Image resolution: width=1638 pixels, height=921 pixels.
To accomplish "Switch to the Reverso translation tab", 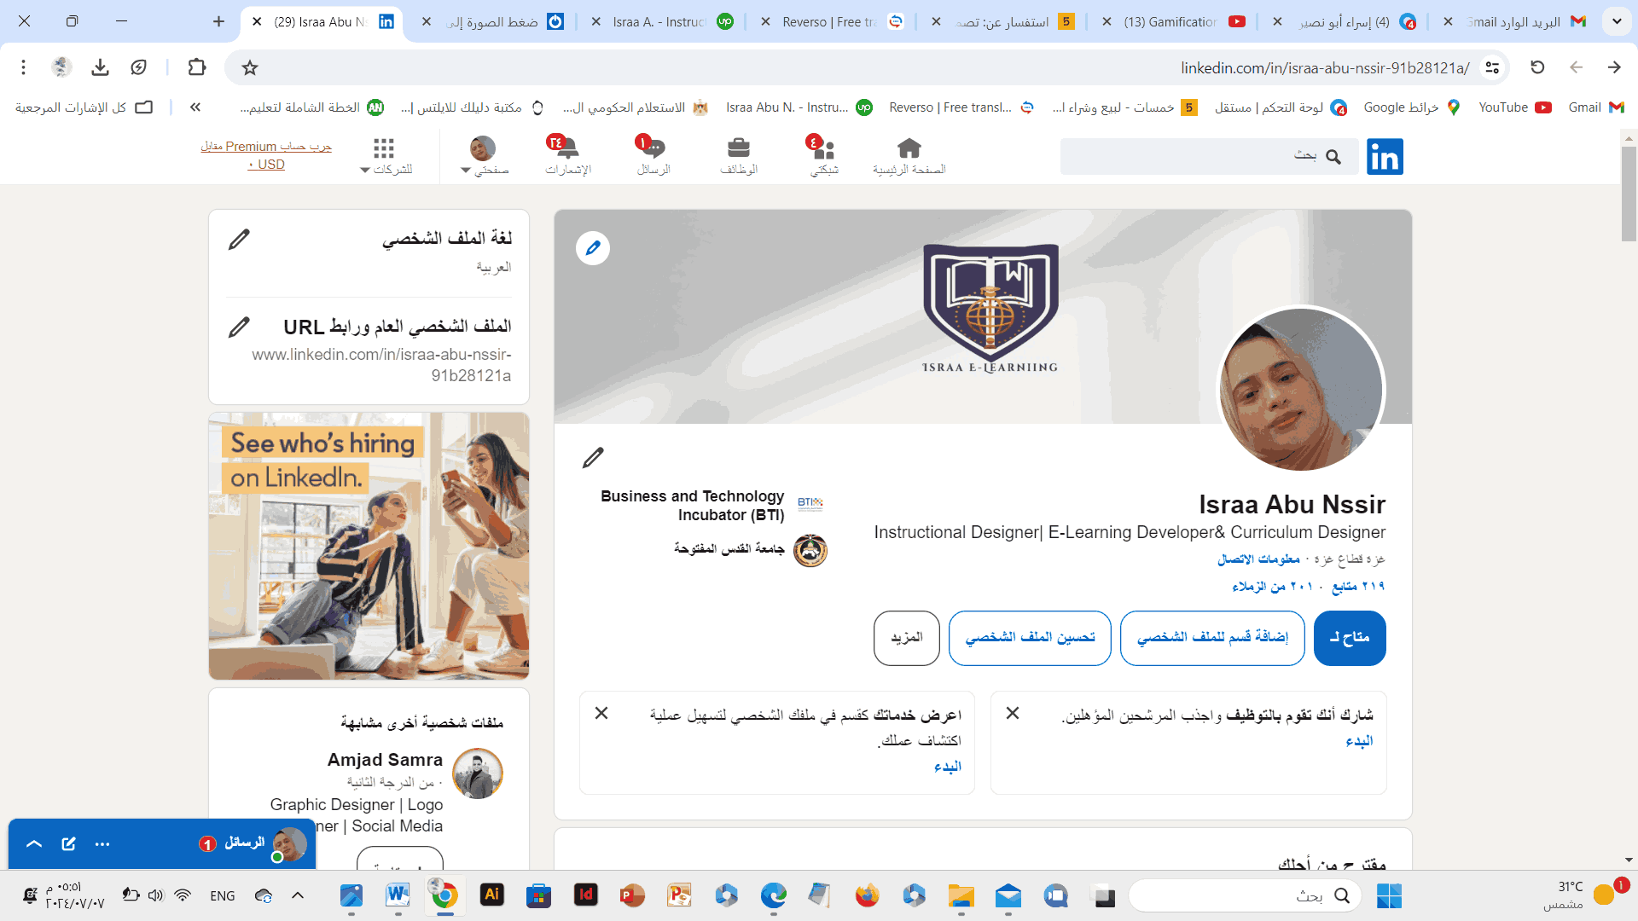I will [829, 22].
